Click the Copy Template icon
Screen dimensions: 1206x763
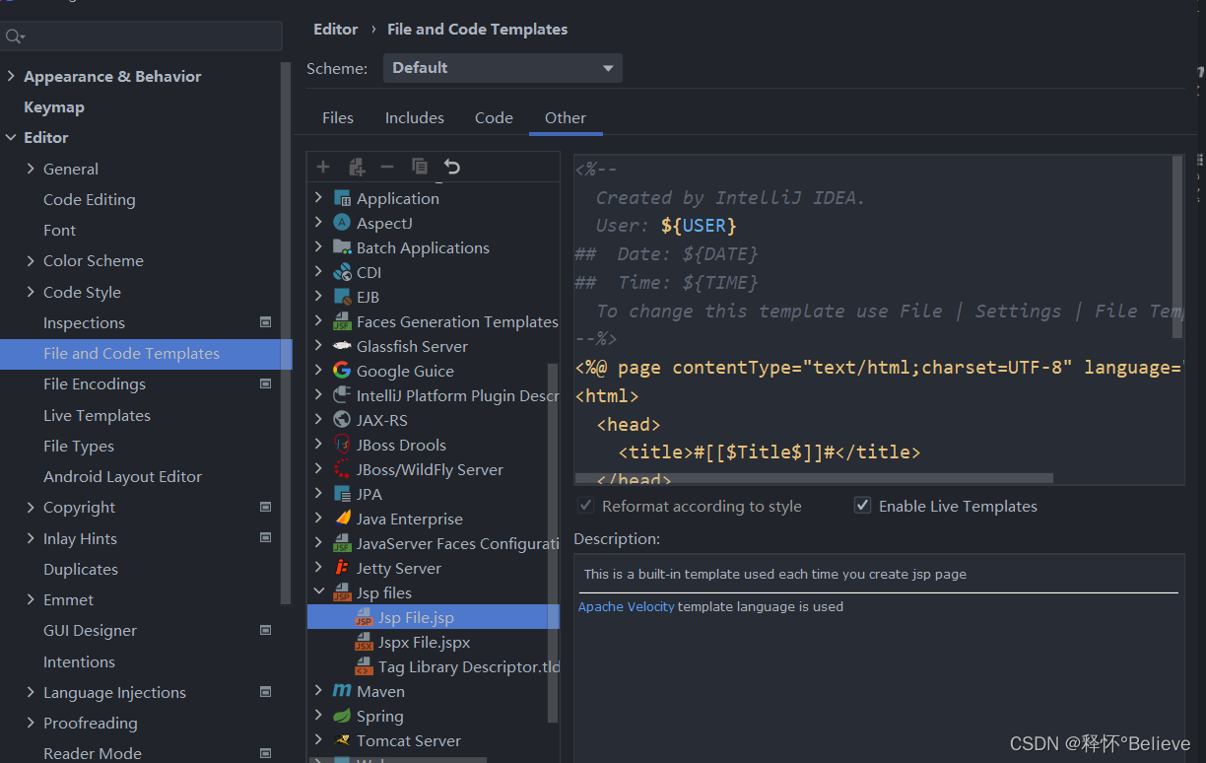[420, 167]
